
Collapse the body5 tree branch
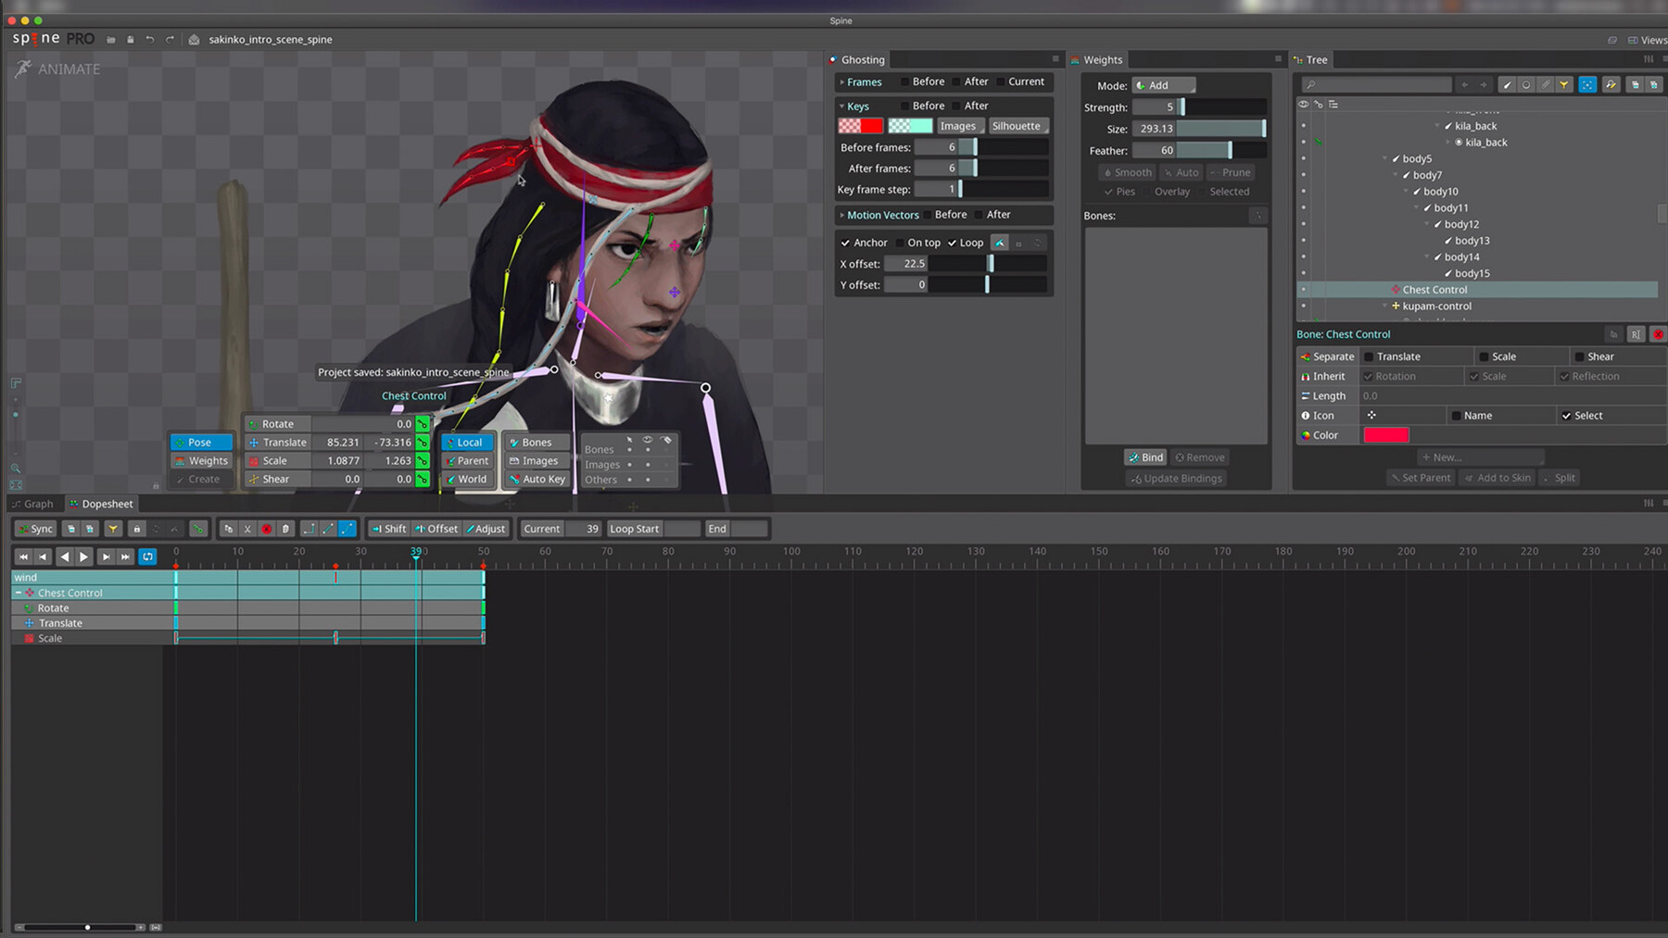pyautogui.click(x=1384, y=158)
